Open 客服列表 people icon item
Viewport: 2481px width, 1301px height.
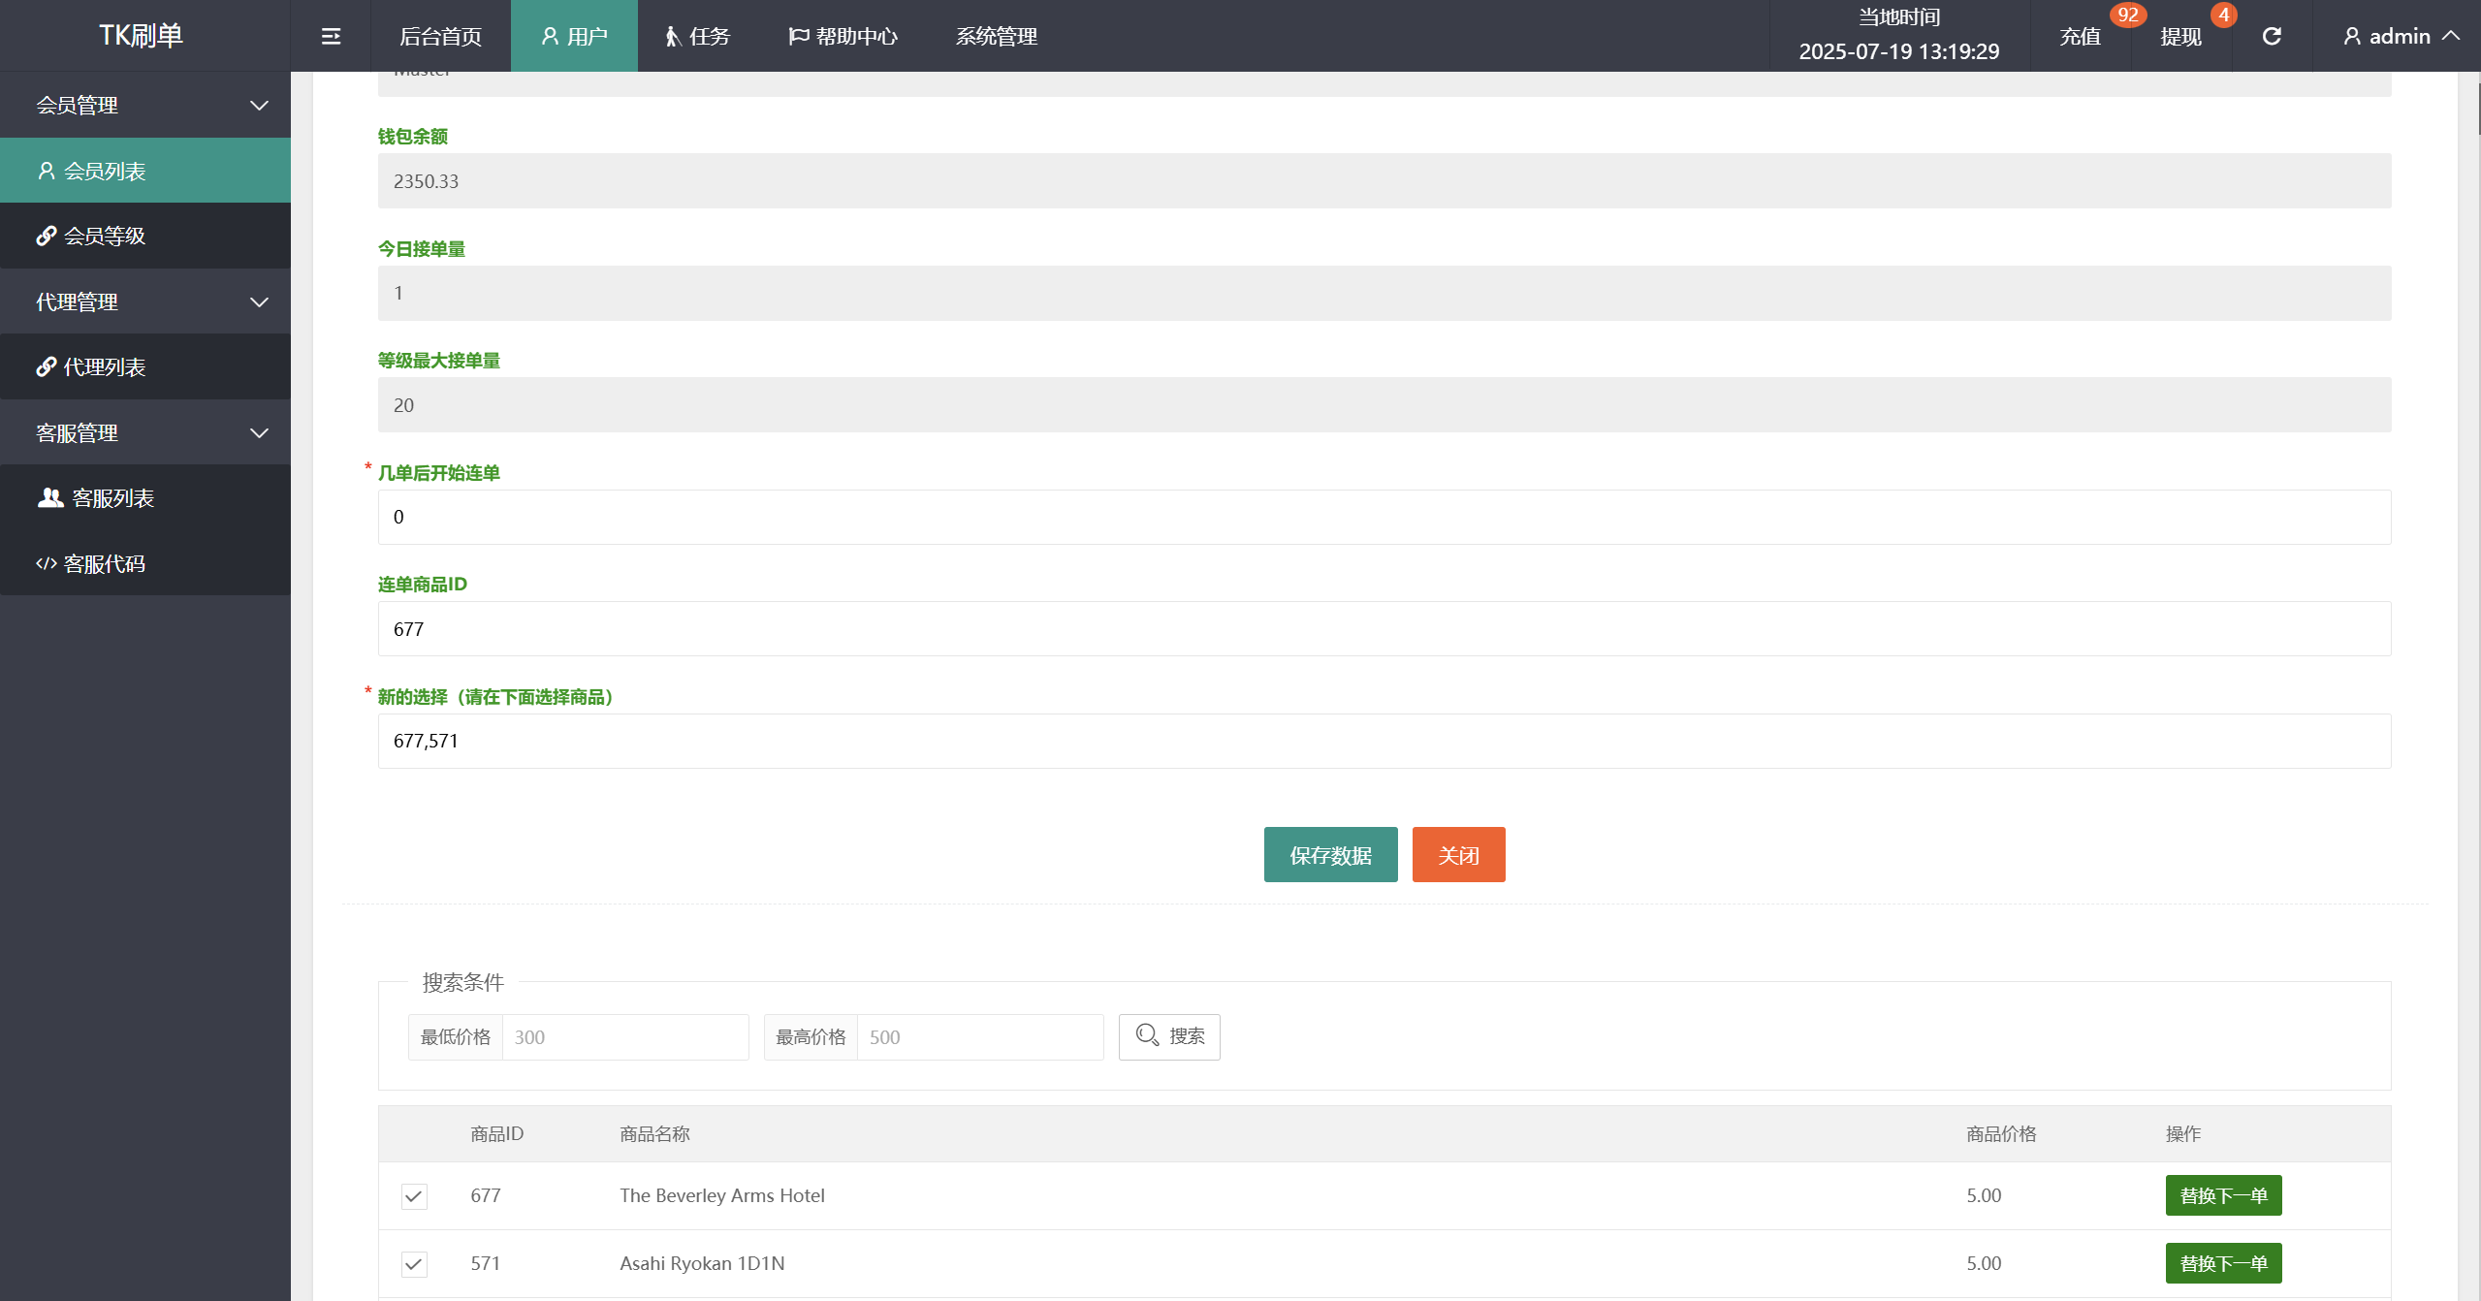pyautogui.click(x=112, y=498)
